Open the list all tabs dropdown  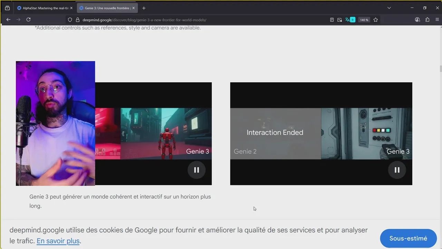point(389,8)
